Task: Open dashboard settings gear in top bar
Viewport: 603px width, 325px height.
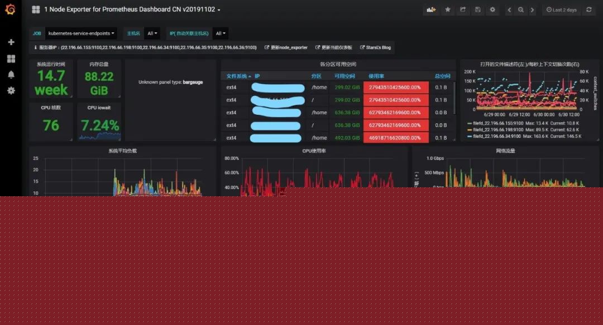Action: point(492,10)
